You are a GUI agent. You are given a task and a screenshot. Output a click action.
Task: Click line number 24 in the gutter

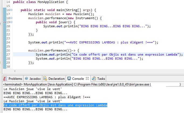click(8, 42)
